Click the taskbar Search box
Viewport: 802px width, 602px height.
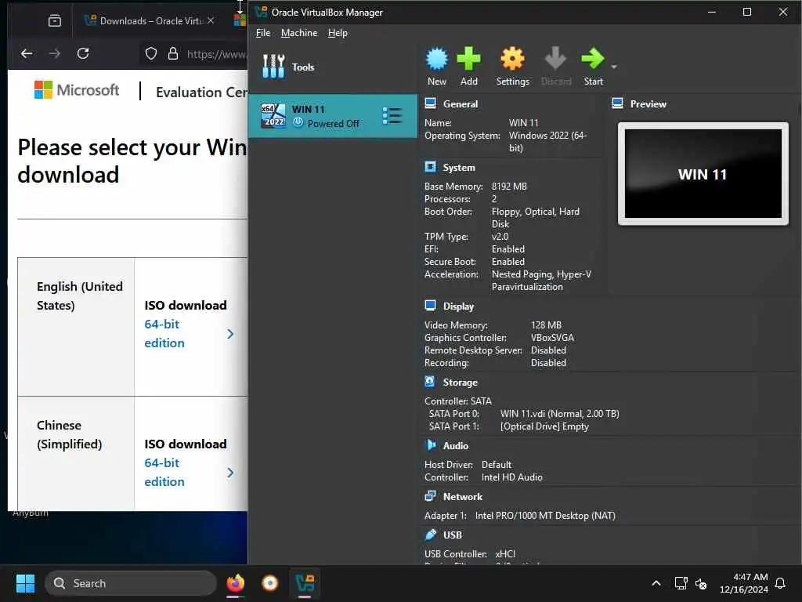(131, 583)
